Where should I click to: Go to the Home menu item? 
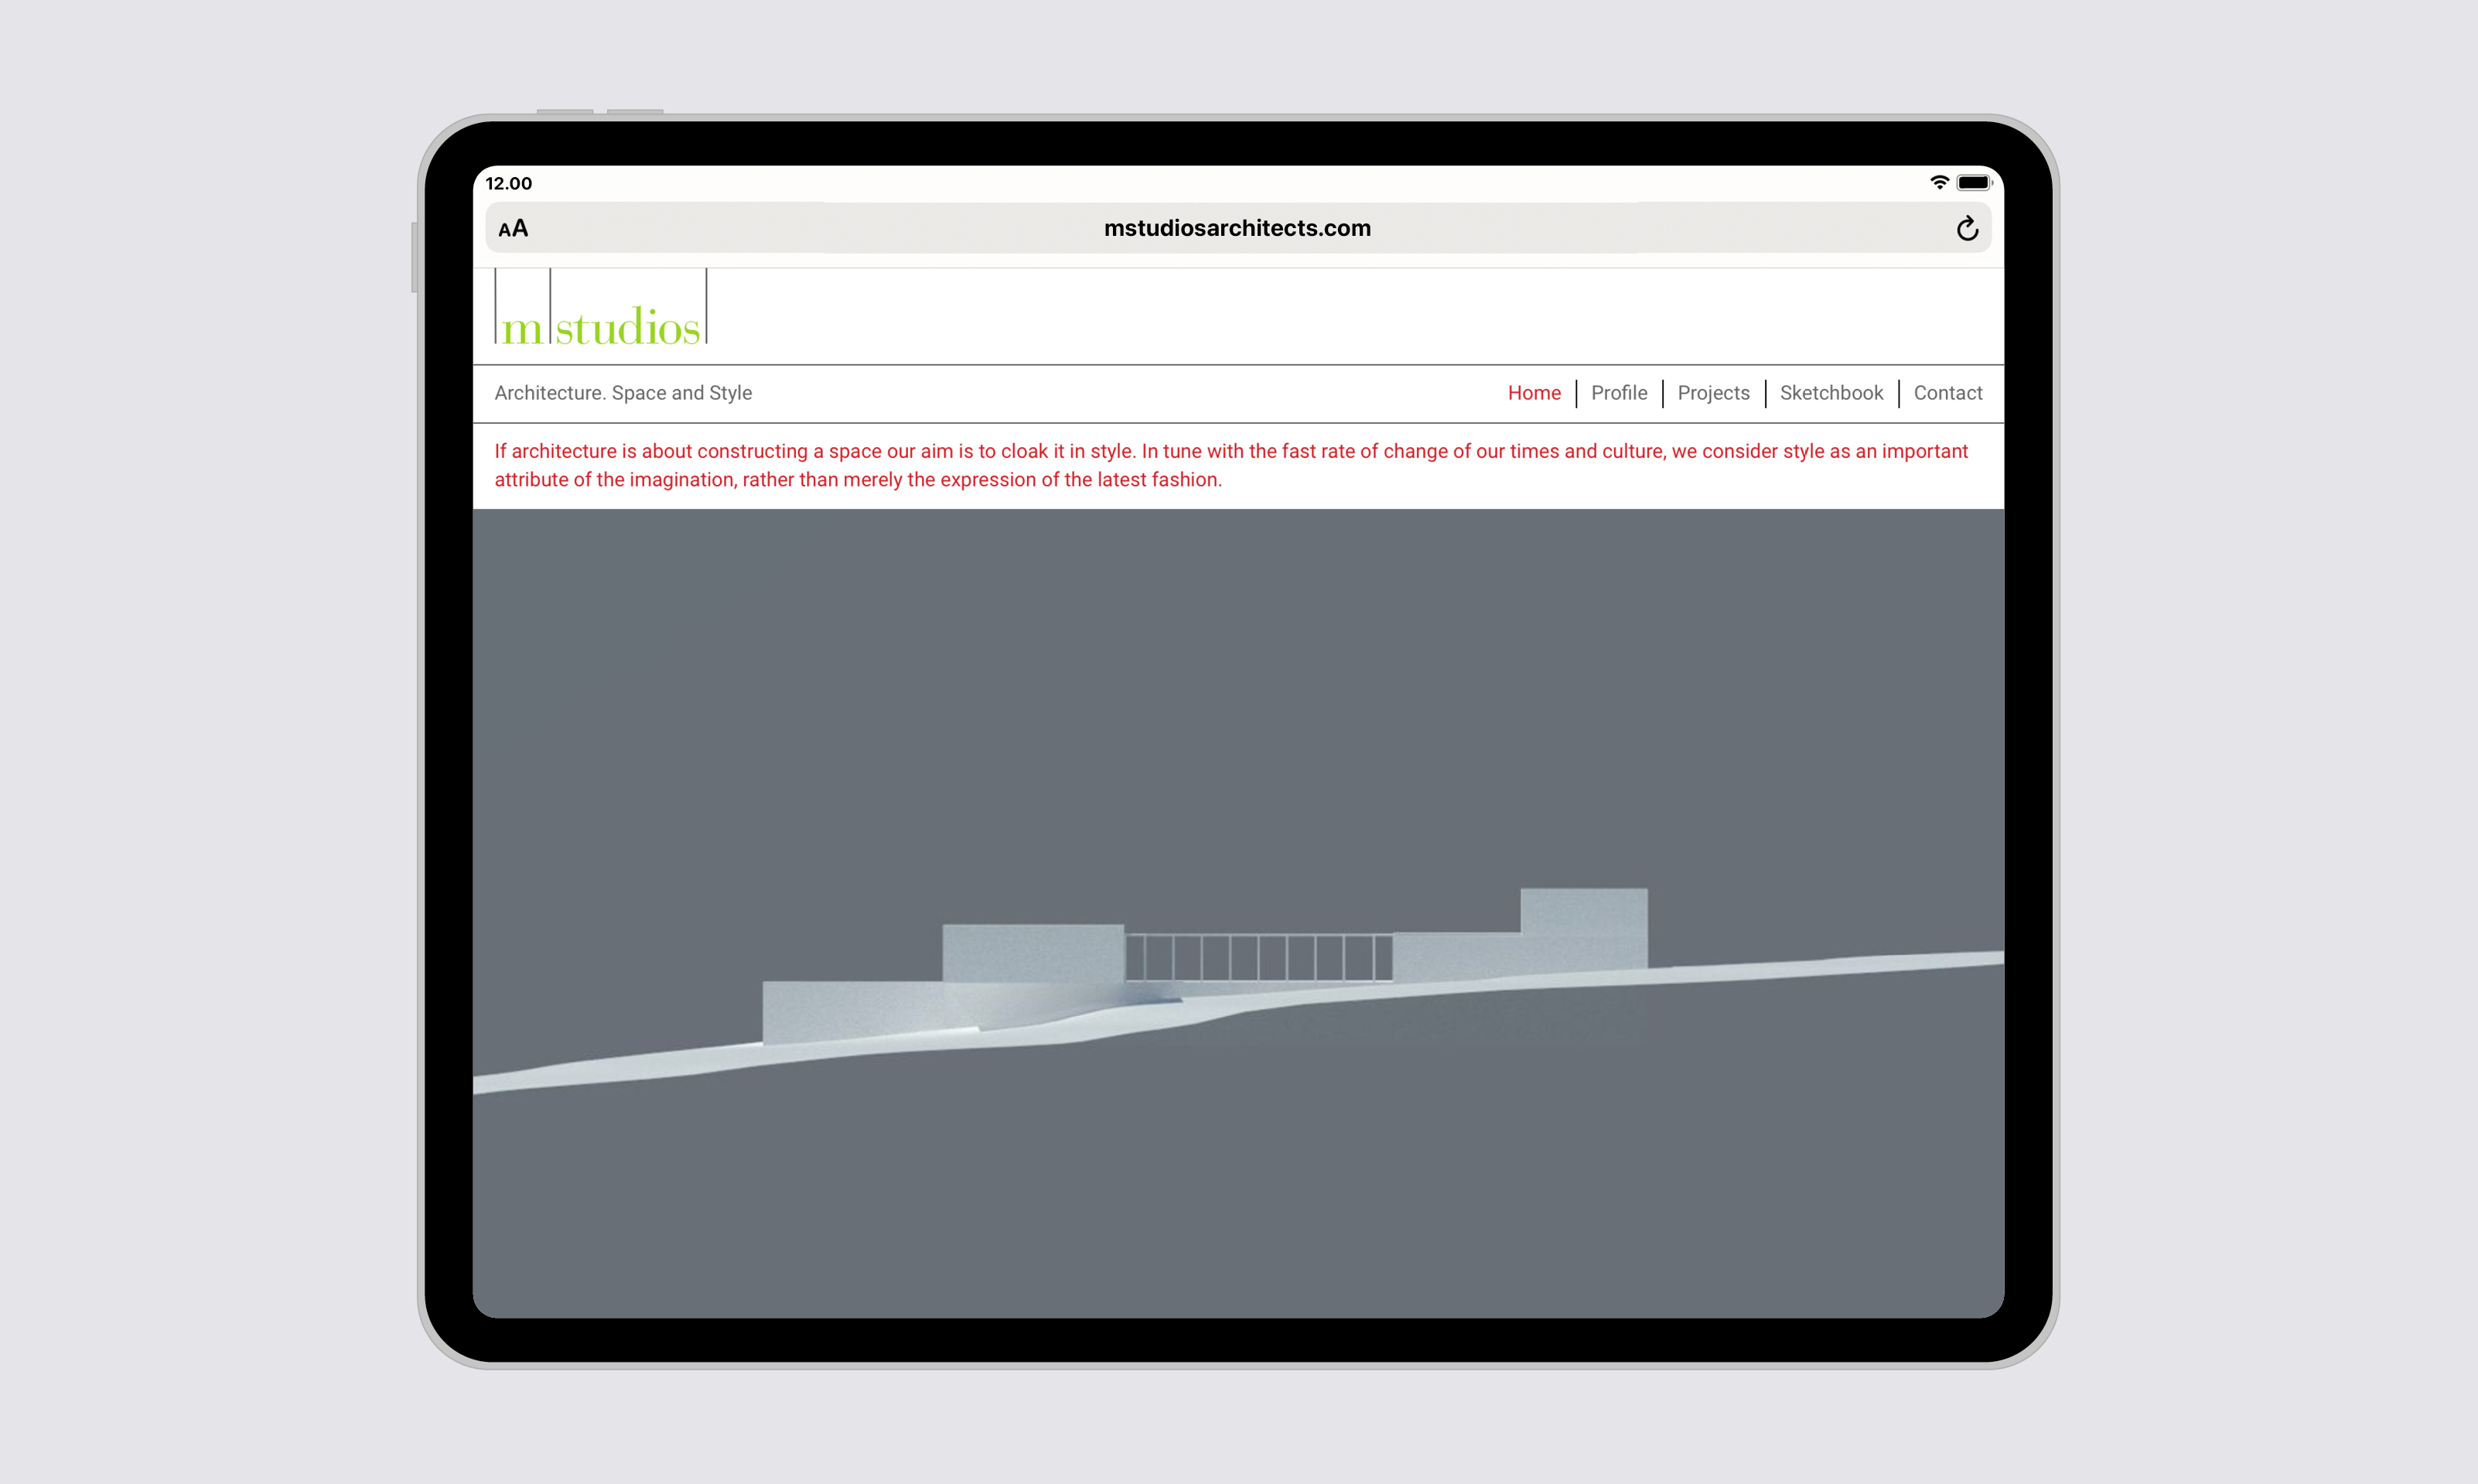(1534, 393)
